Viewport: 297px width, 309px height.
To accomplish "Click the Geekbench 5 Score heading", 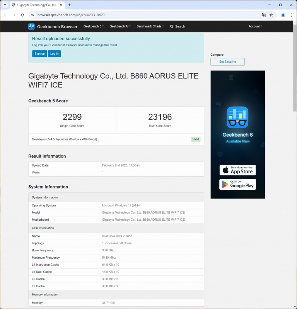I will click(x=48, y=101).
